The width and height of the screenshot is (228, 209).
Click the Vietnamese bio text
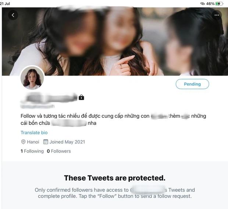(x=113, y=120)
